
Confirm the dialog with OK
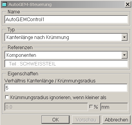coord(56,120)
